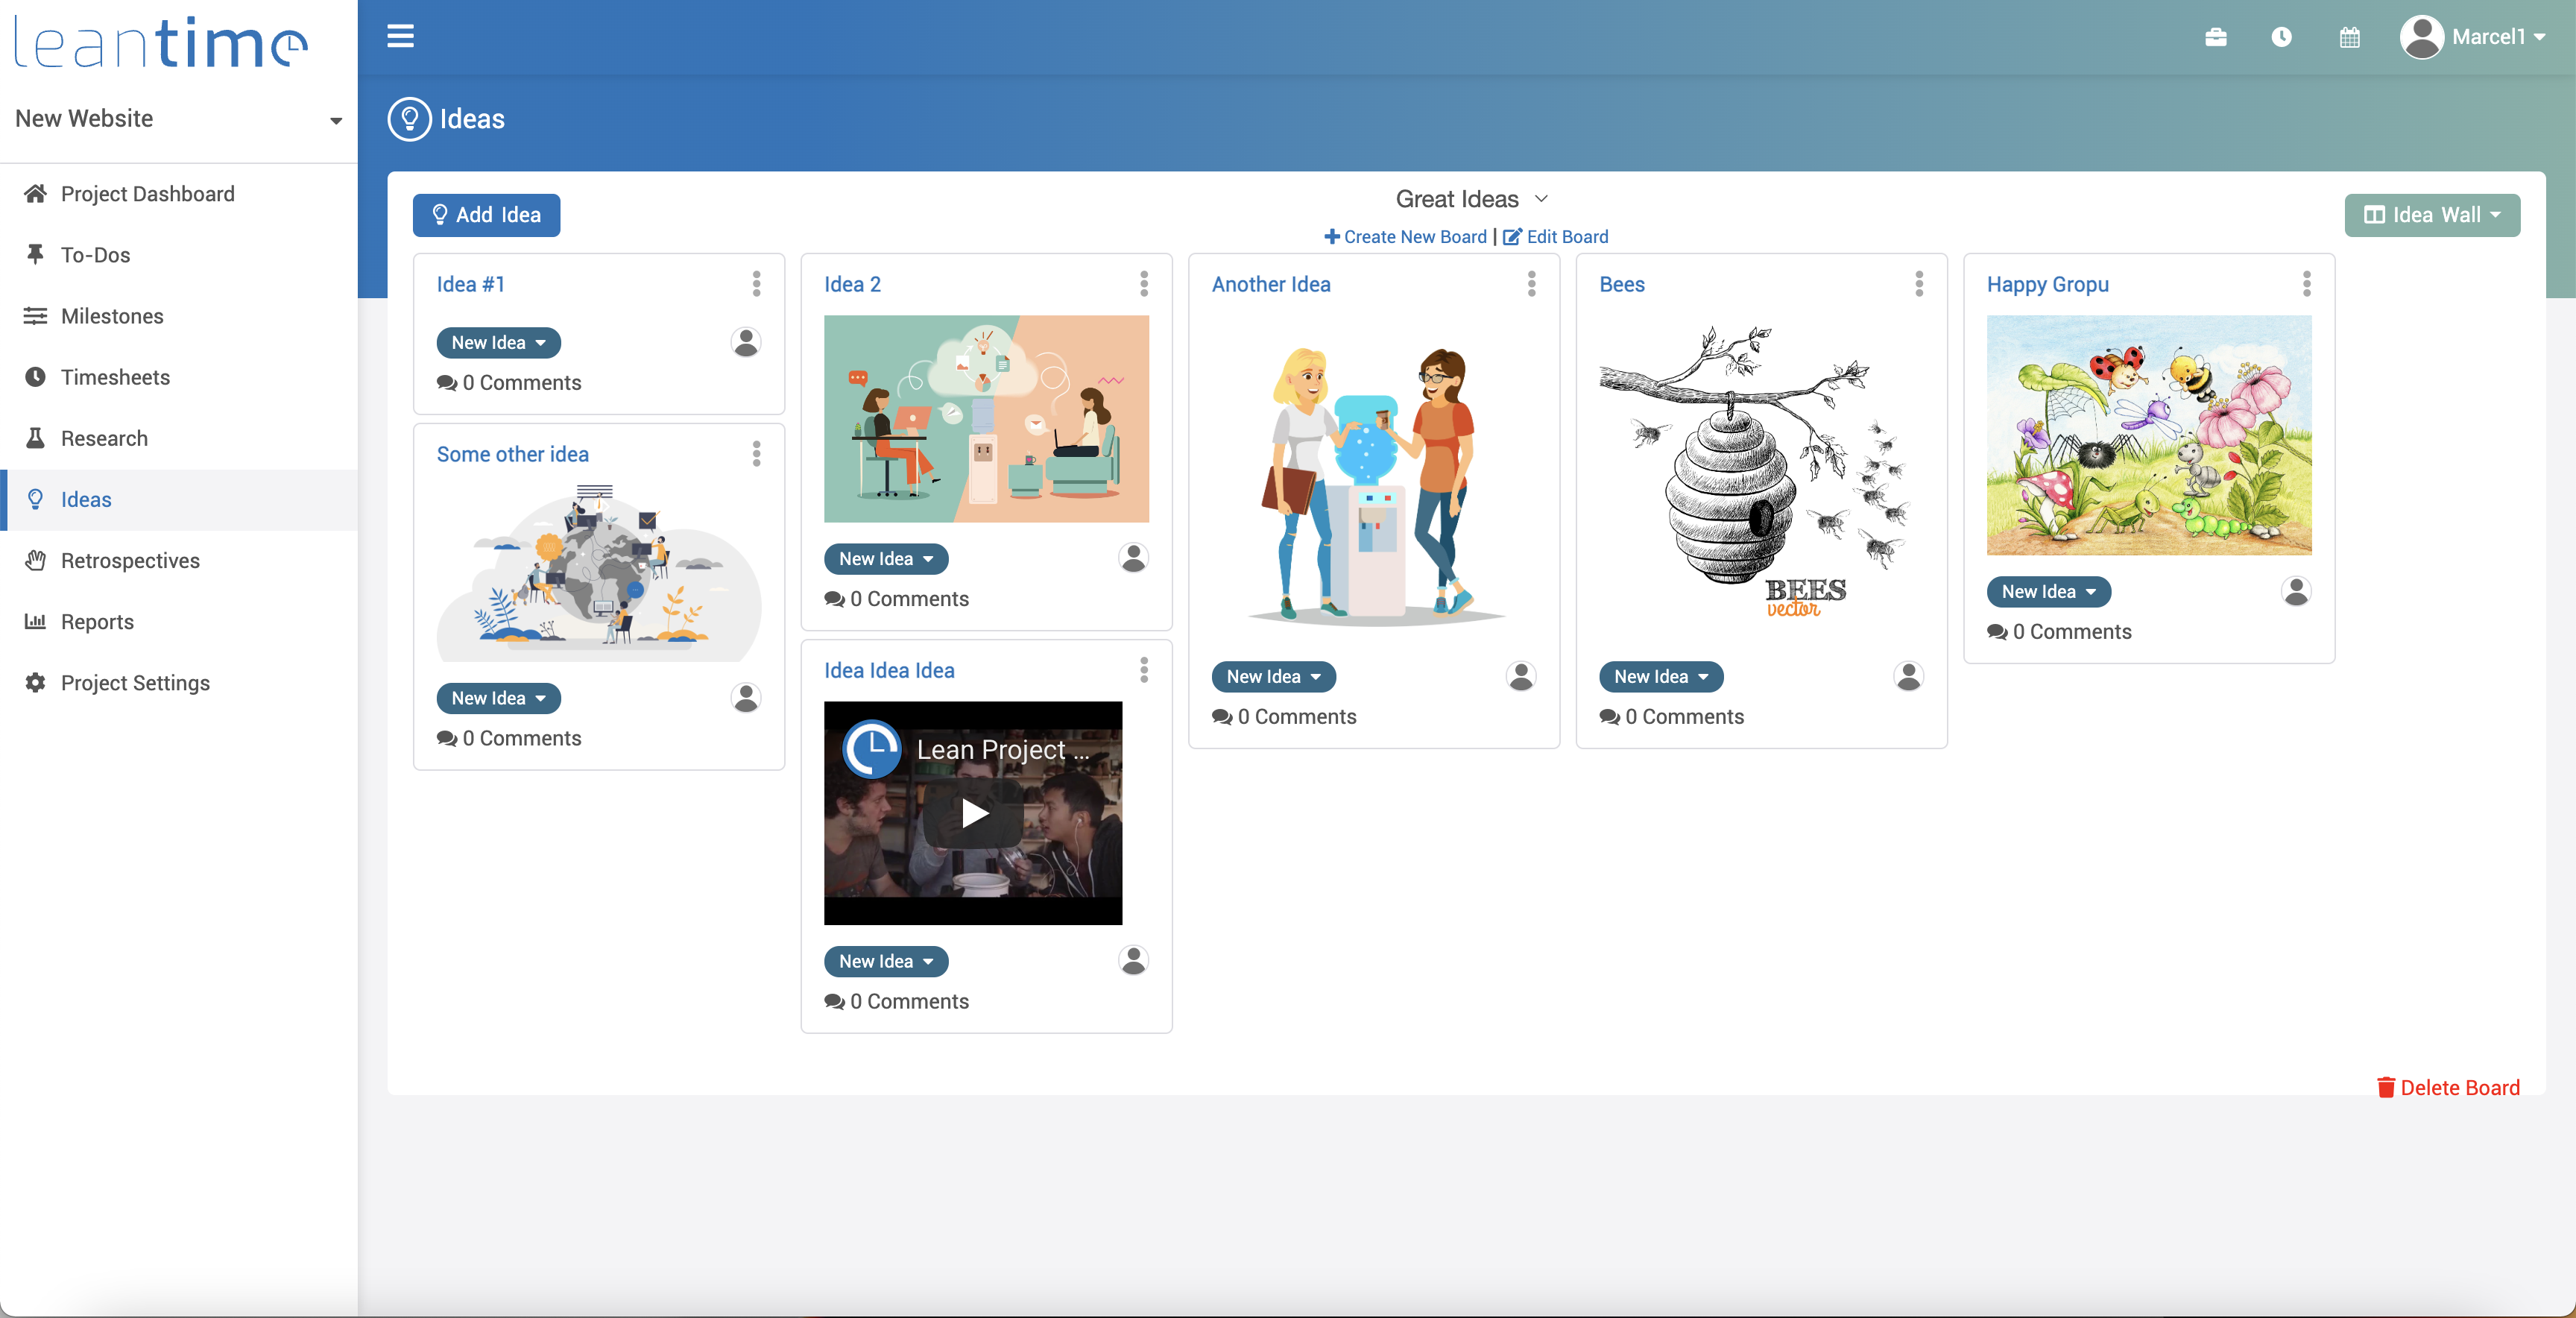Open three-dot menu on Idea Idea Idea

click(x=1143, y=670)
